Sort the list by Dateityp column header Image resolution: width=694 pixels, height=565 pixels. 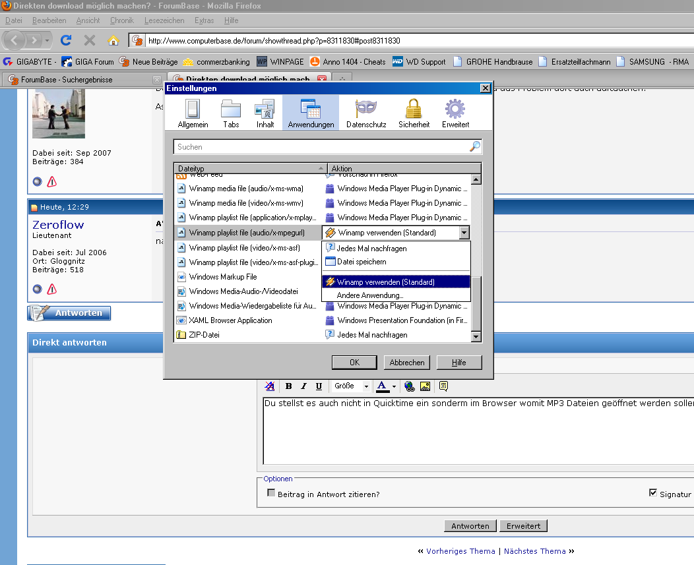click(250, 168)
